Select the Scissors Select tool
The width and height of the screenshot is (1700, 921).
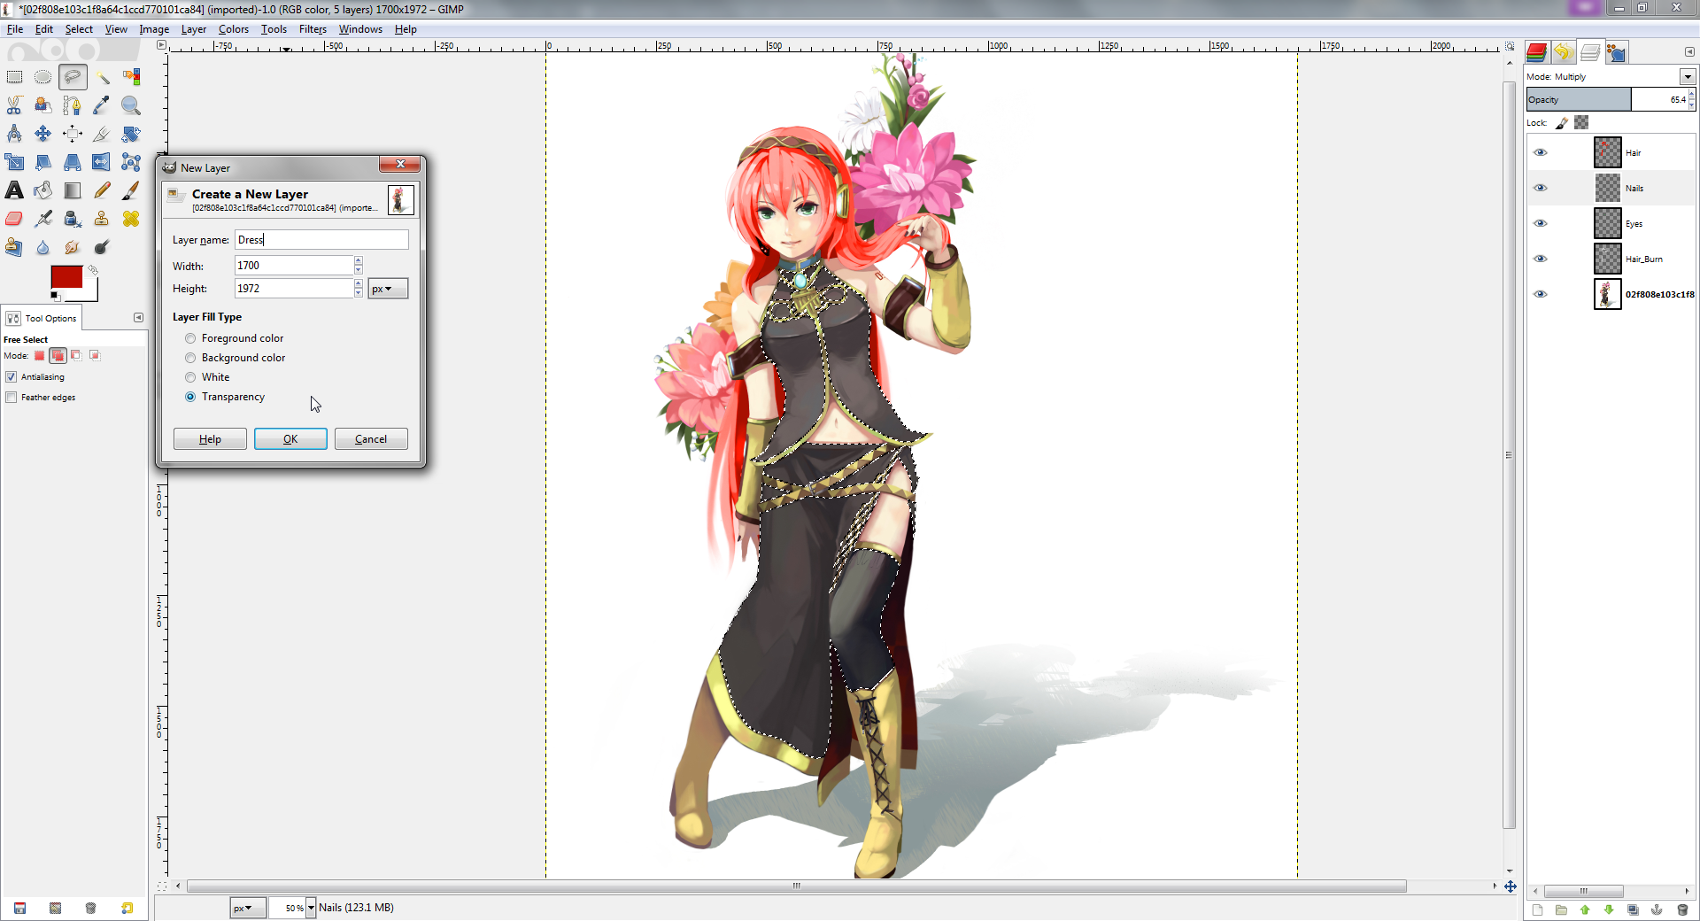[x=14, y=105]
